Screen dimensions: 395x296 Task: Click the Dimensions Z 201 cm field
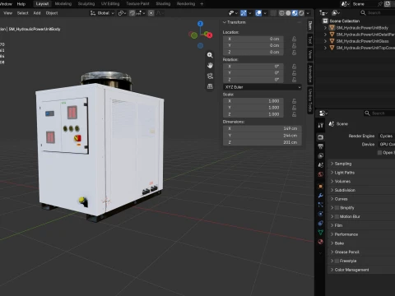coord(263,142)
